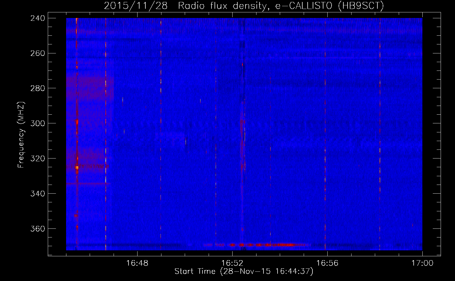Click the 240 frequency tick label
The width and height of the screenshot is (455, 281).
click(38, 18)
